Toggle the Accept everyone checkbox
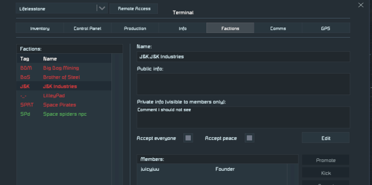This screenshot has height=185, width=372. [188, 138]
